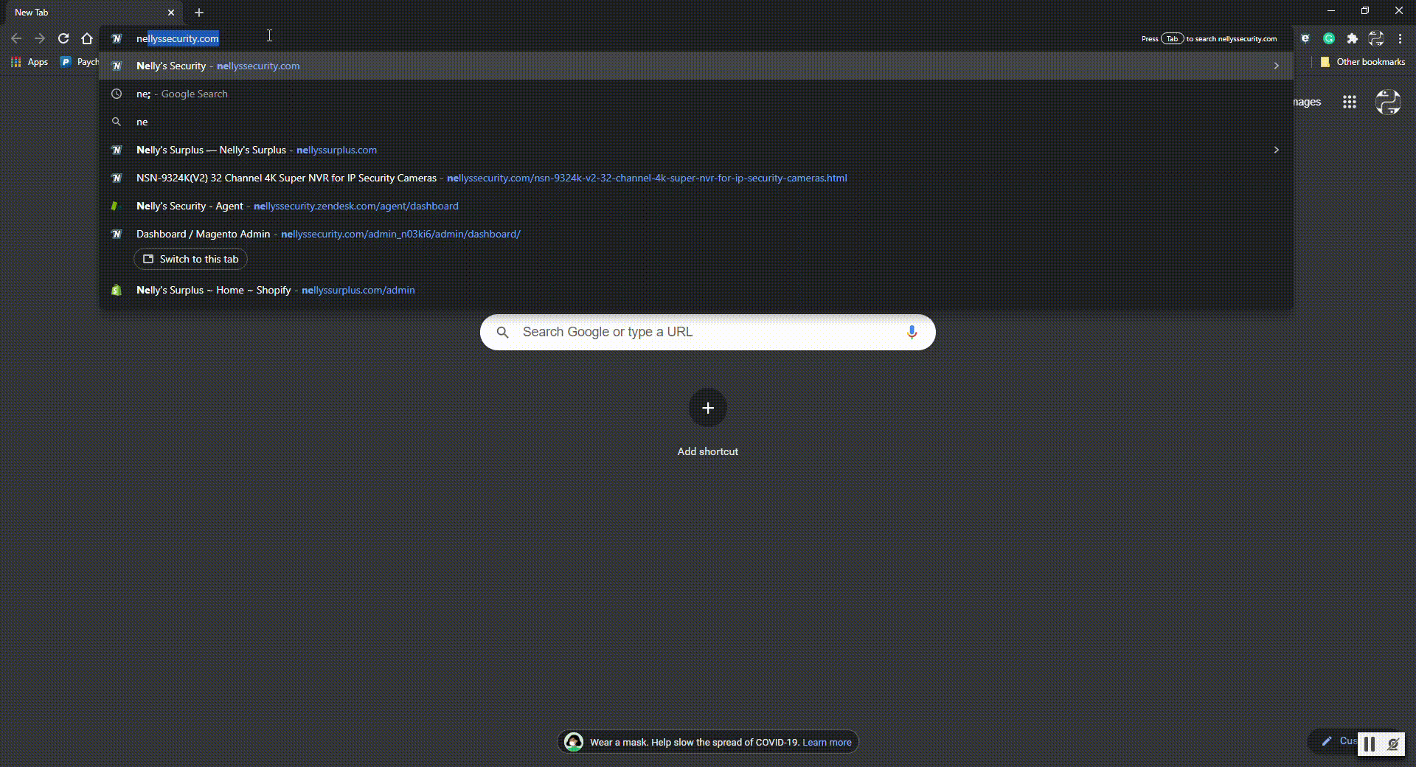Open the Google apps grid
This screenshot has width=1416, height=767.
pyautogui.click(x=1350, y=102)
